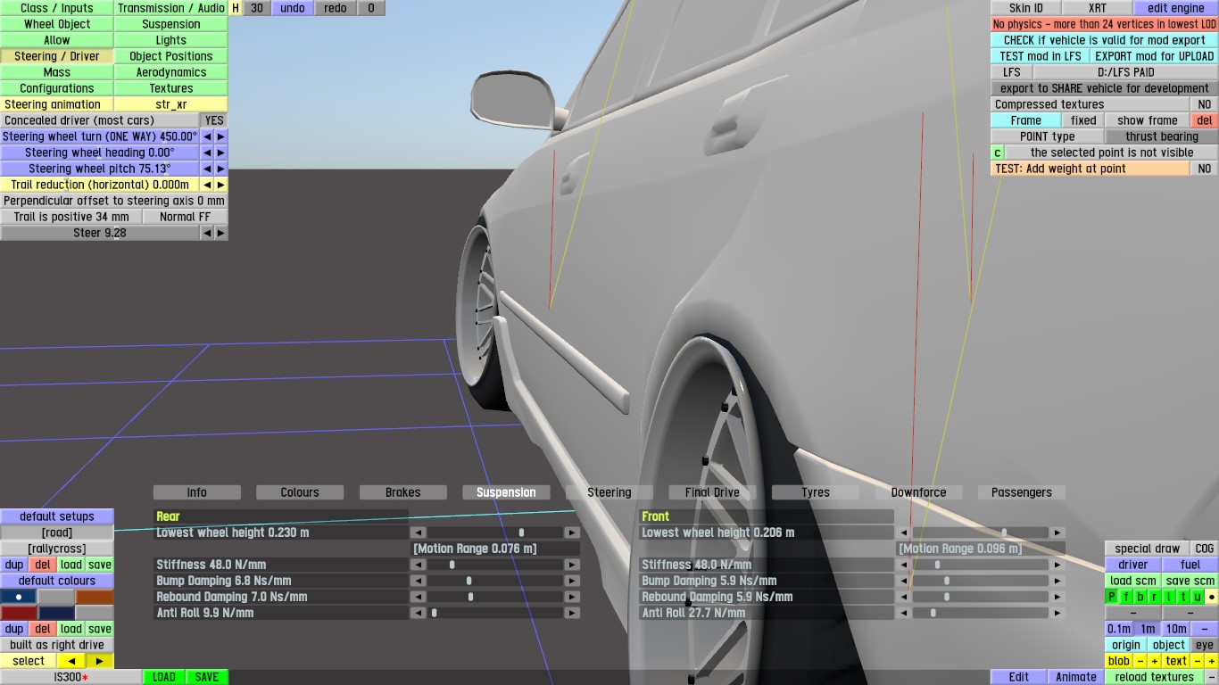Toggle the fixed frame option
Image resolution: width=1219 pixels, height=685 pixels.
tap(1083, 120)
